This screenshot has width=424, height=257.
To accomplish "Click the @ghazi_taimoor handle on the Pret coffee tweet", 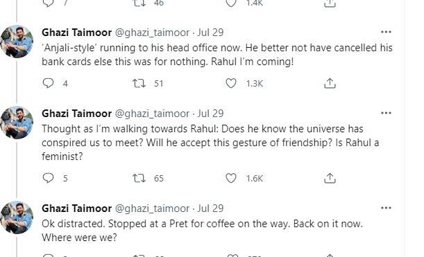I will (152, 209).
